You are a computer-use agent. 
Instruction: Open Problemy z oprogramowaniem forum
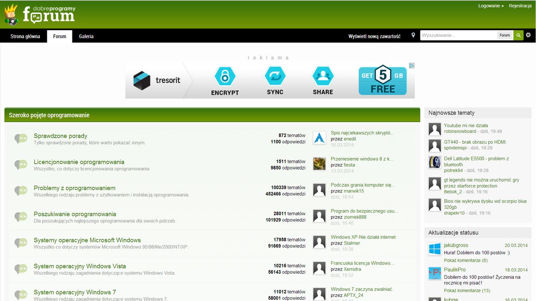tap(75, 188)
